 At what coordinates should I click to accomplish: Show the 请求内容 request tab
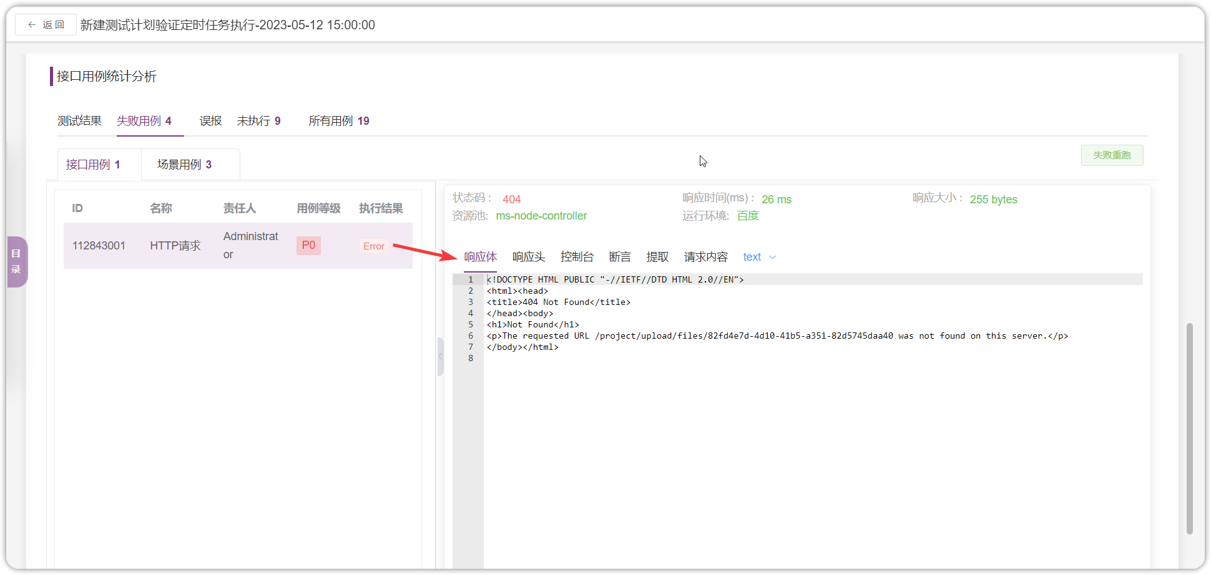tap(706, 257)
